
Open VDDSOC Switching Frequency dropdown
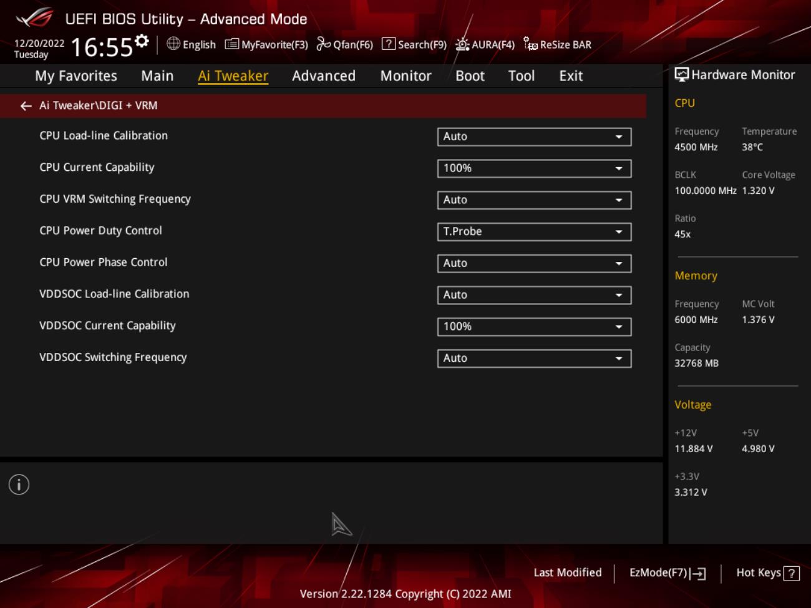(x=534, y=359)
